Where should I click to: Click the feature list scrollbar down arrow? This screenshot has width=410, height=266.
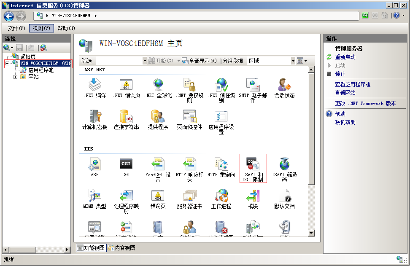[x=311, y=233]
